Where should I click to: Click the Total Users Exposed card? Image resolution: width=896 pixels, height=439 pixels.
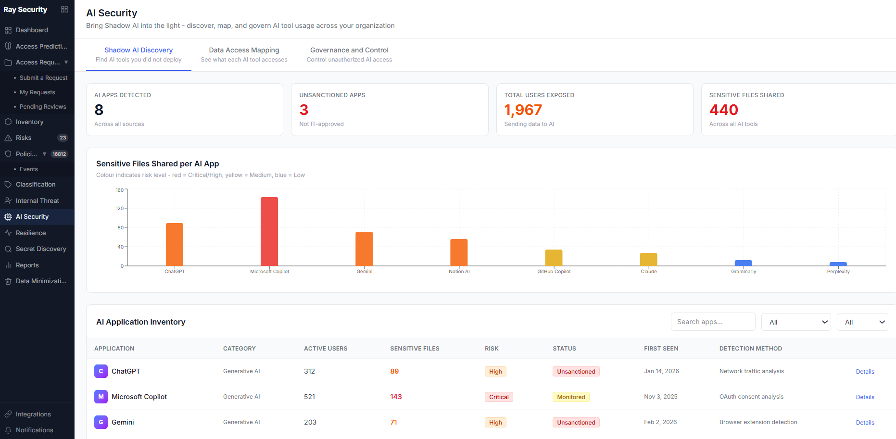coord(595,110)
